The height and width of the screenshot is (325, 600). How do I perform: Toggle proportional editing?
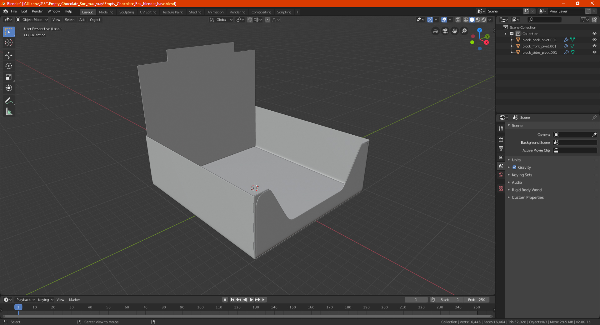pyautogui.click(x=267, y=20)
